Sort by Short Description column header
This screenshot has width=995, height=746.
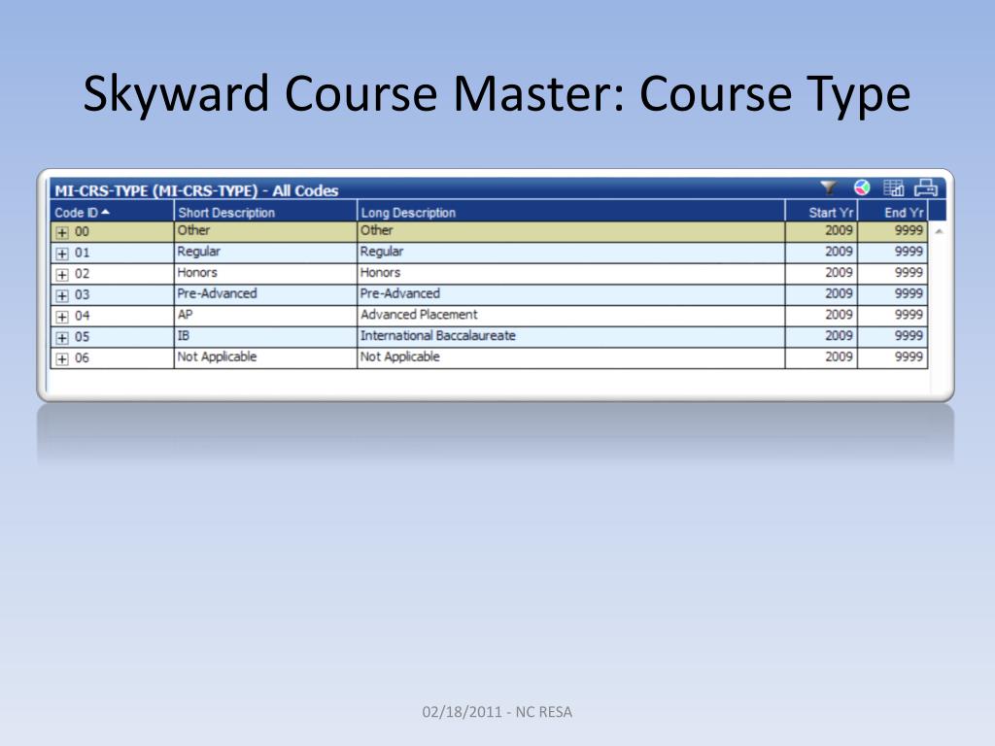tap(265, 212)
